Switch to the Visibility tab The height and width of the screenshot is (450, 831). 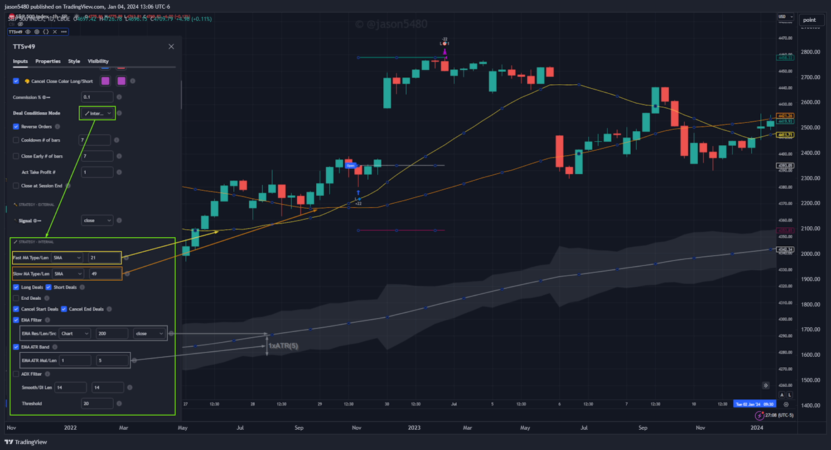(x=98, y=61)
